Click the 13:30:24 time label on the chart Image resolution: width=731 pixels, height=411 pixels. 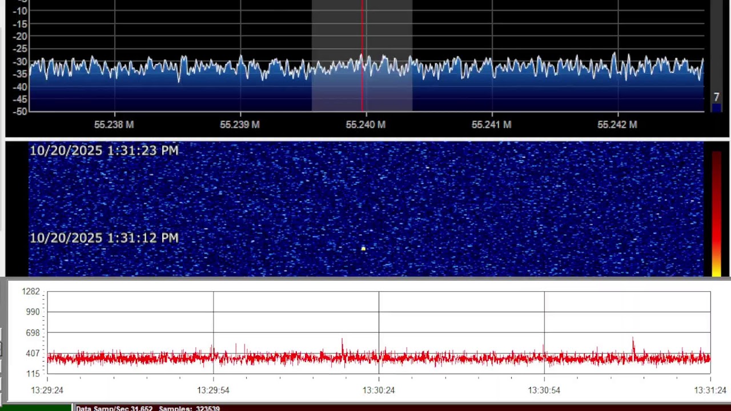pyautogui.click(x=379, y=390)
